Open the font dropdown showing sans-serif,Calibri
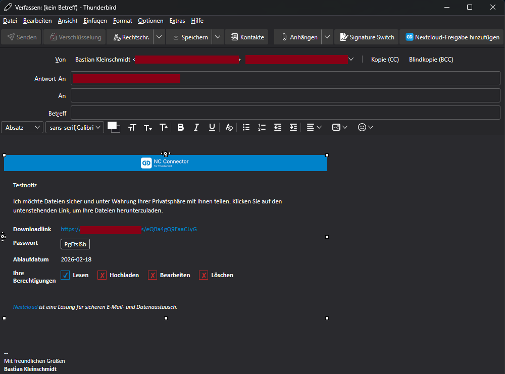The image size is (505, 374). [74, 127]
